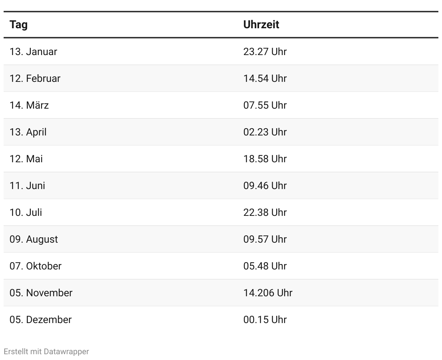Select the 13. April date cell
This screenshot has height=360, width=442.
pyautogui.click(x=28, y=132)
